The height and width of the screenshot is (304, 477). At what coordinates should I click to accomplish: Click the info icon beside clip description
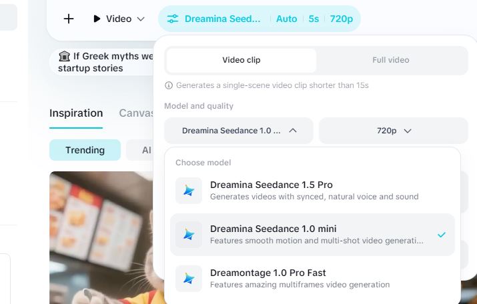pos(169,85)
